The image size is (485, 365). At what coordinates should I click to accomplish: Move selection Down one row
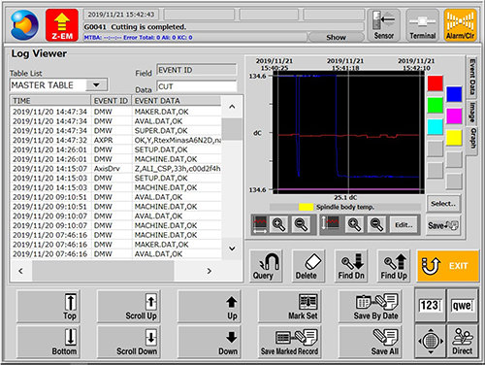(x=209, y=342)
